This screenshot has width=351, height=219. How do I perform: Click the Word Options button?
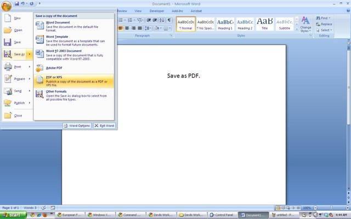click(x=77, y=126)
